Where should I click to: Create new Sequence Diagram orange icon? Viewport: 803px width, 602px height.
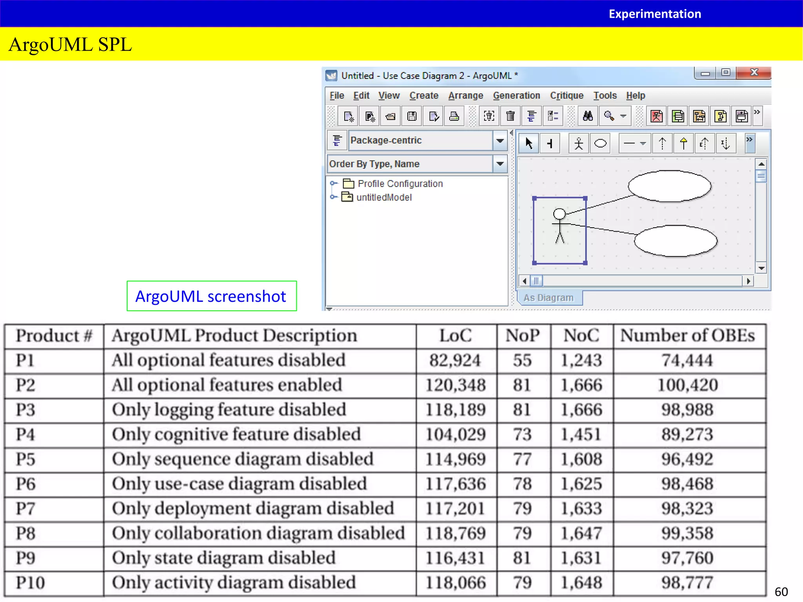point(699,116)
